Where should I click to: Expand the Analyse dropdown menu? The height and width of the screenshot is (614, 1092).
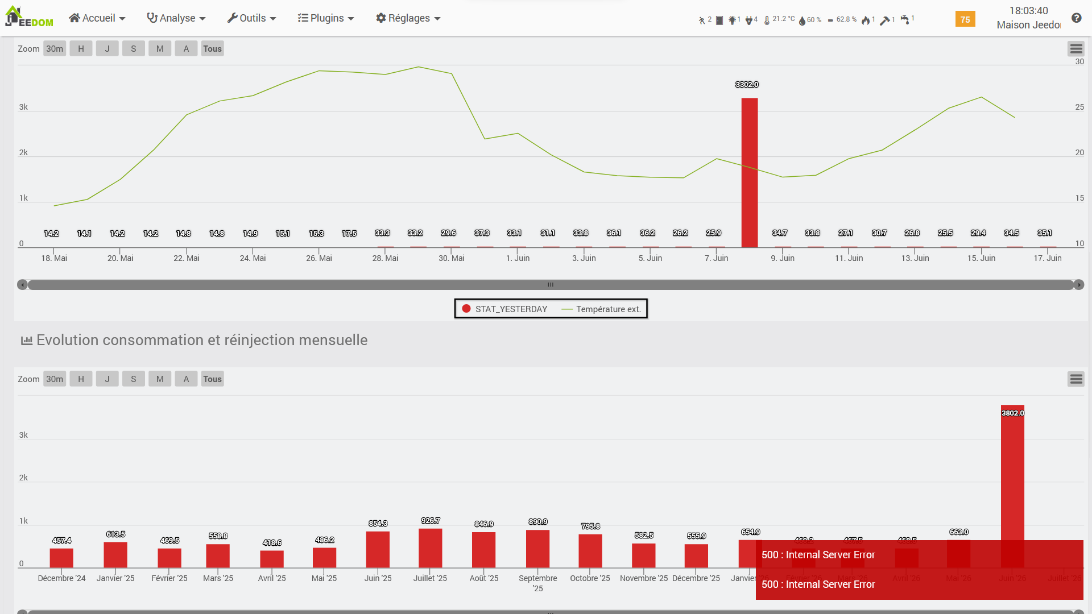[x=176, y=18]
